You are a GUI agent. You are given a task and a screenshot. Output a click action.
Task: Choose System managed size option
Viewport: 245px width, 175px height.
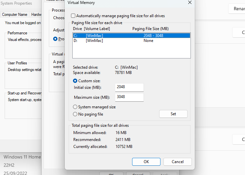click(x=75, y=107)
